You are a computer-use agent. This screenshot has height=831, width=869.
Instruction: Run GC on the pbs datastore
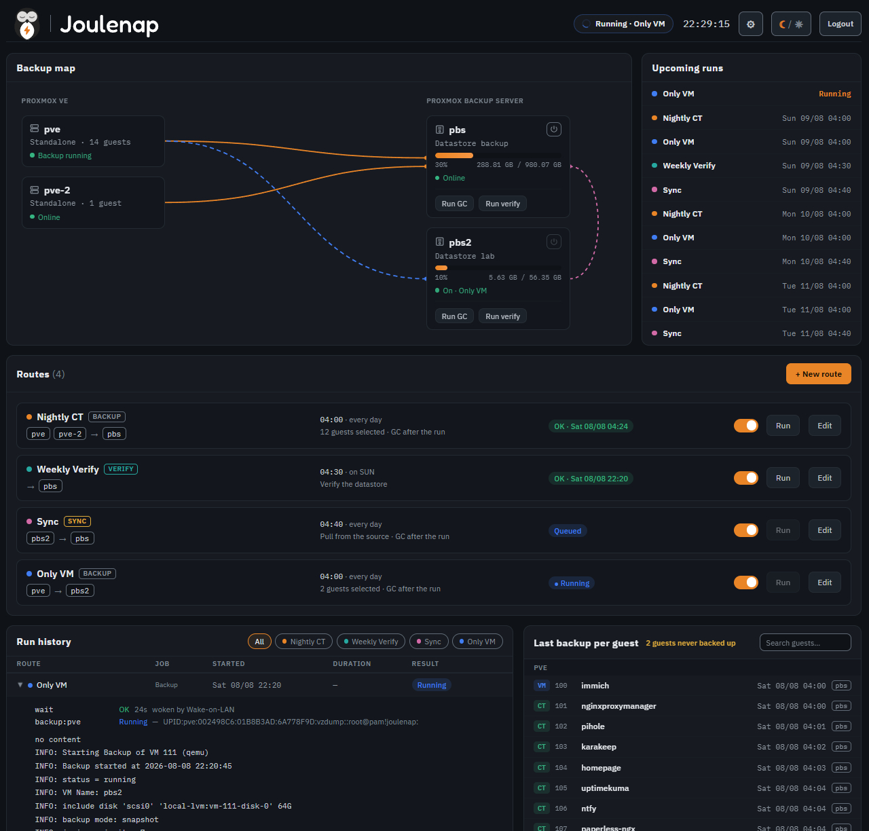click(x=454, y=204)
